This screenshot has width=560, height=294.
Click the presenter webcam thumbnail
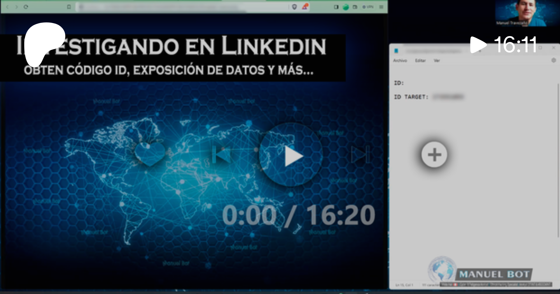pos(521,13)
